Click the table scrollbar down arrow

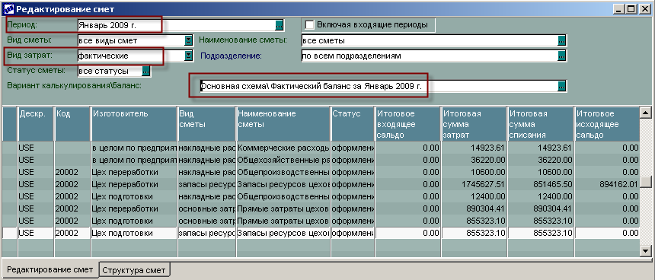point(646,250)
